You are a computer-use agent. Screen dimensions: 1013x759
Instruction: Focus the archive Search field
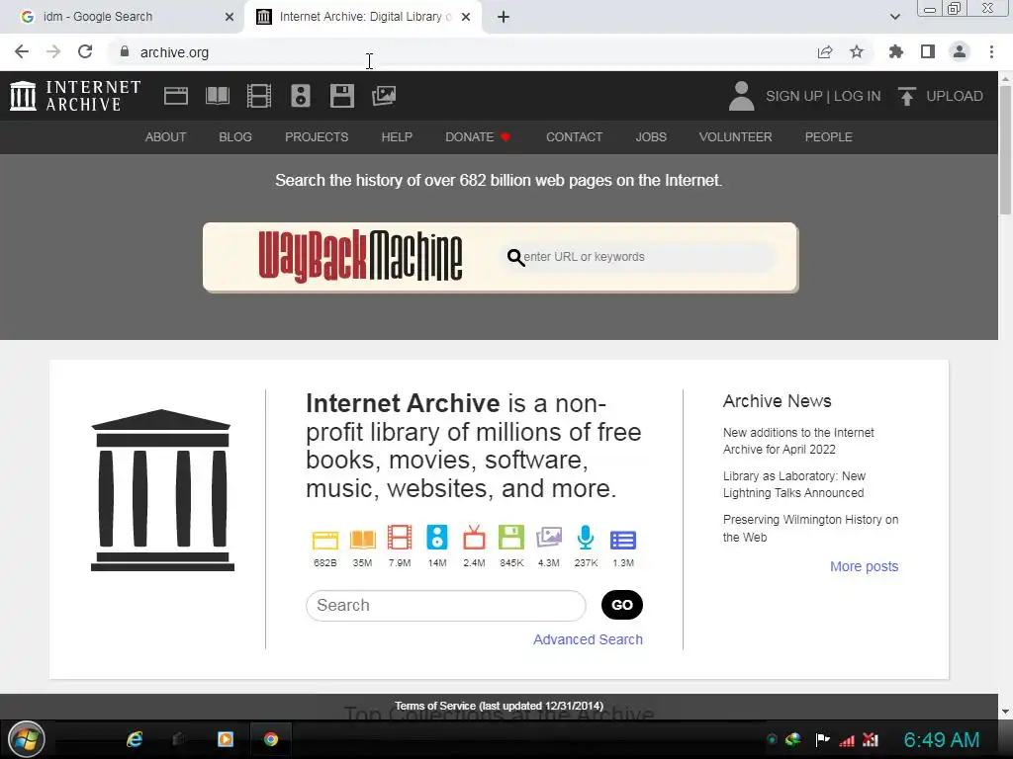click(446, 606)
